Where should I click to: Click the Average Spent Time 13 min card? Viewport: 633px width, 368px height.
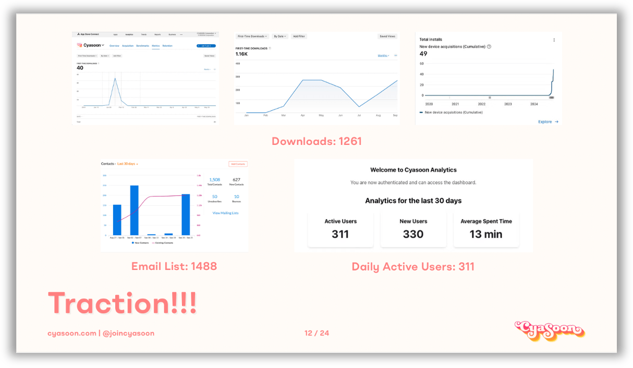[486, 229]
